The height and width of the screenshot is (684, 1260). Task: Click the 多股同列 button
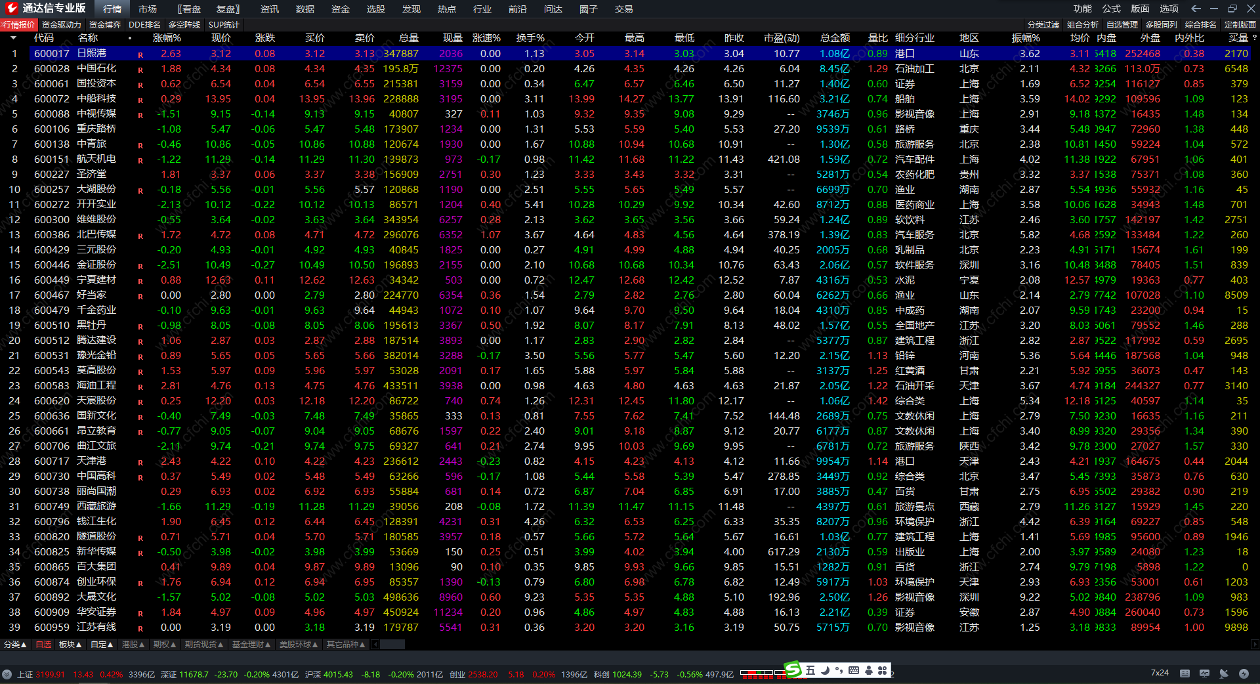(x=1162, y=25)
